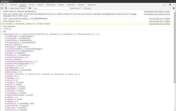The height and width of the screenshot is (111, 176).
Task: Click the 'Cocos Creator v2.4.8' log text
Action: pyautogui.click(x=12, y=21)
